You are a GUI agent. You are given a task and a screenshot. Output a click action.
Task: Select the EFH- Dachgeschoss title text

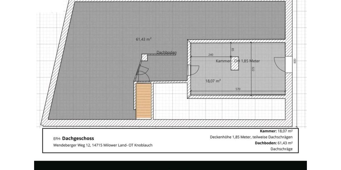coord(73,138)
